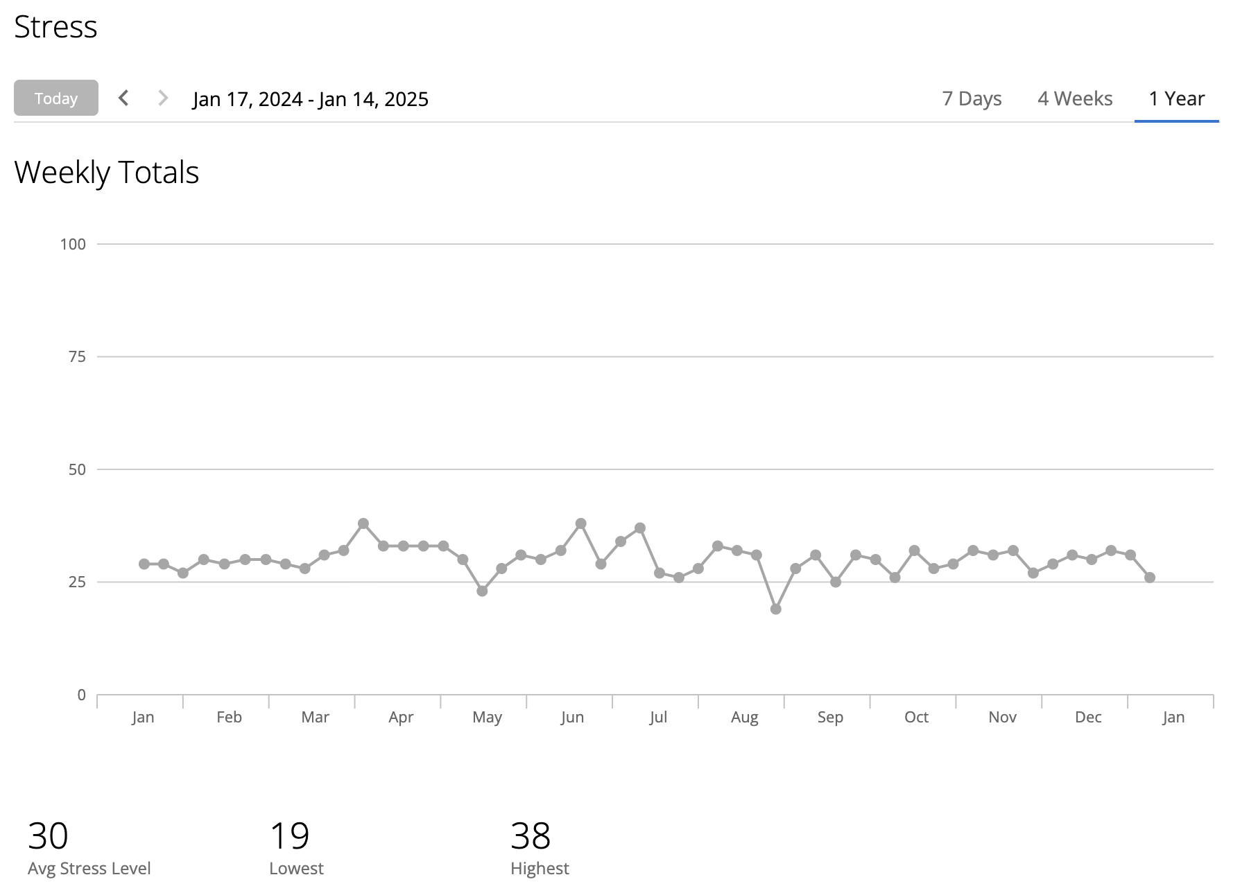Click the Today button
1258x893 pixels.
[56, 98]
